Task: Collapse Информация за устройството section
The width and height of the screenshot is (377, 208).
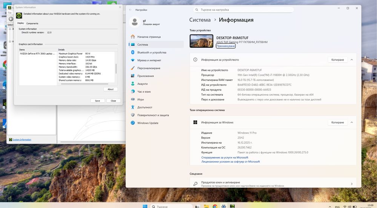Action: (x=351, y=60)
